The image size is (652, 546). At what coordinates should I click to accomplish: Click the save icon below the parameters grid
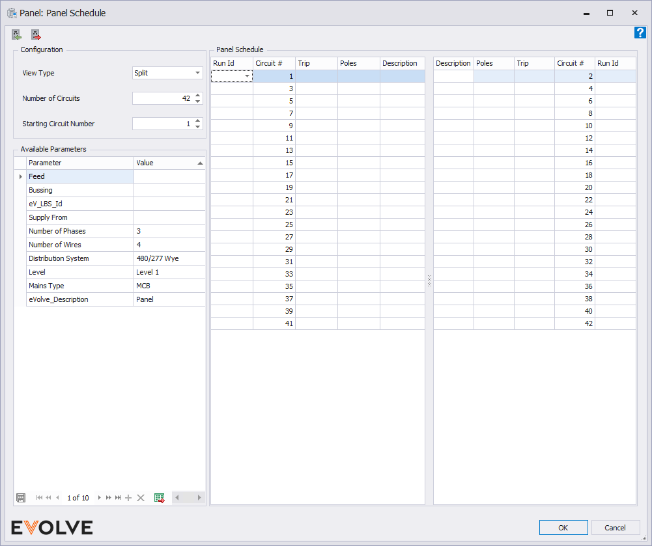point(21,498)
